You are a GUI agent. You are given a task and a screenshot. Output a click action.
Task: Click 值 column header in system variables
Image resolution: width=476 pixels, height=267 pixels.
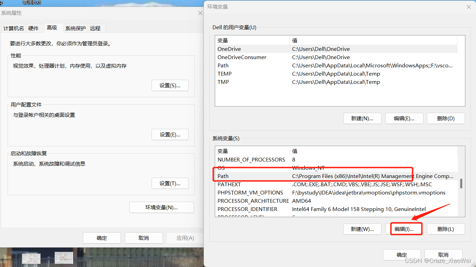(374, 151)
